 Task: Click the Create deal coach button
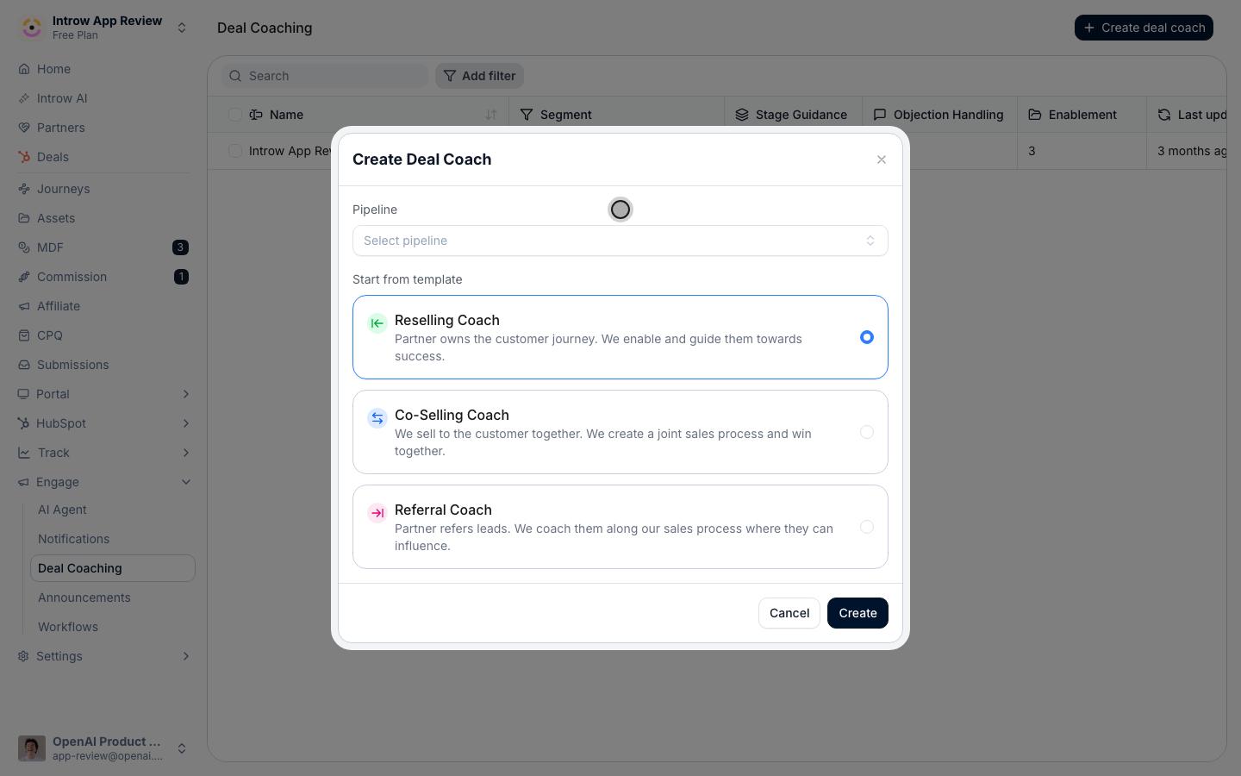(x=1144, y=28)
